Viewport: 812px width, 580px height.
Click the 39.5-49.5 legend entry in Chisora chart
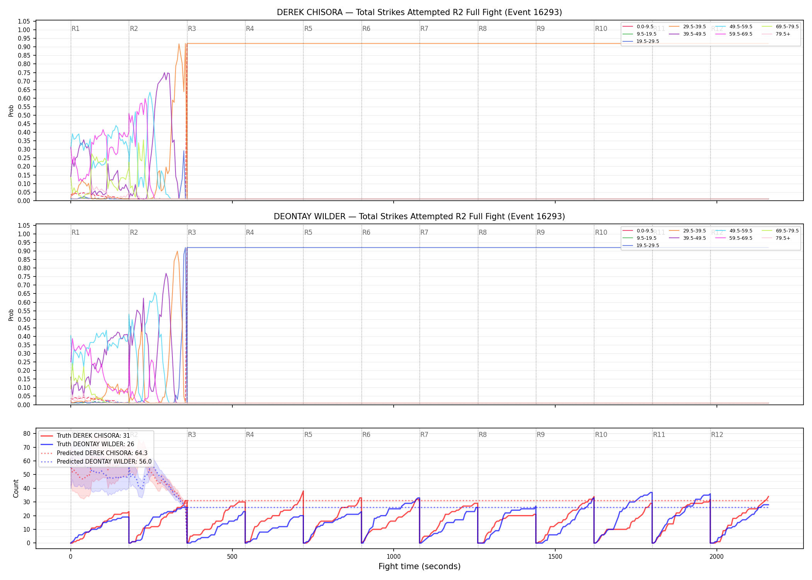click(687, 34)
